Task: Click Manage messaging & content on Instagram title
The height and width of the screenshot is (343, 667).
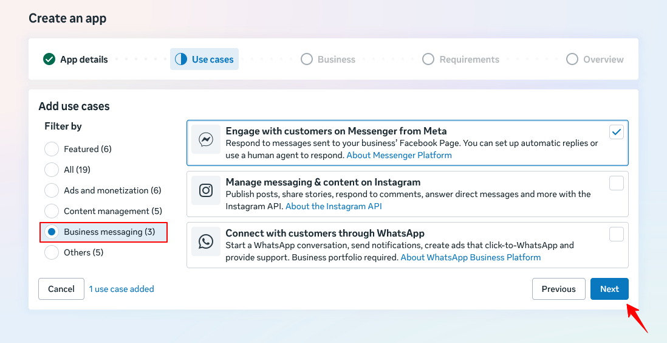Action: tap(323, 182)
